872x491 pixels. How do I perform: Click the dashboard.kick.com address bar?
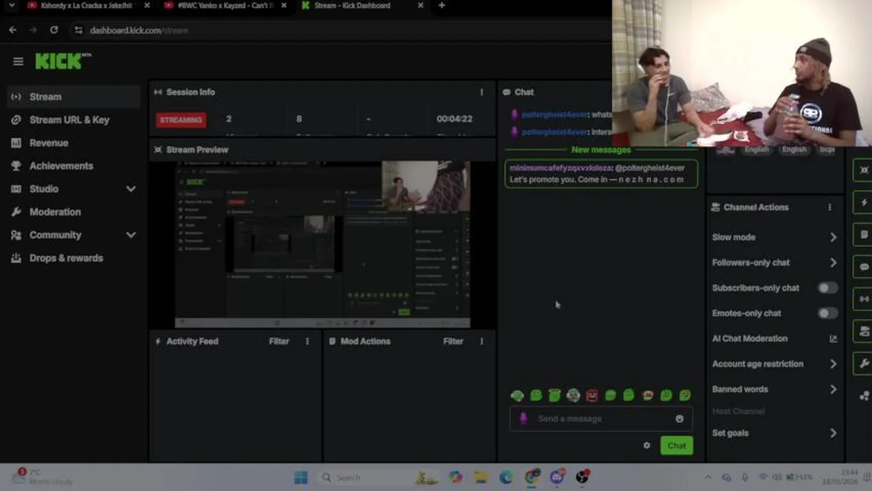coord(341,30)
